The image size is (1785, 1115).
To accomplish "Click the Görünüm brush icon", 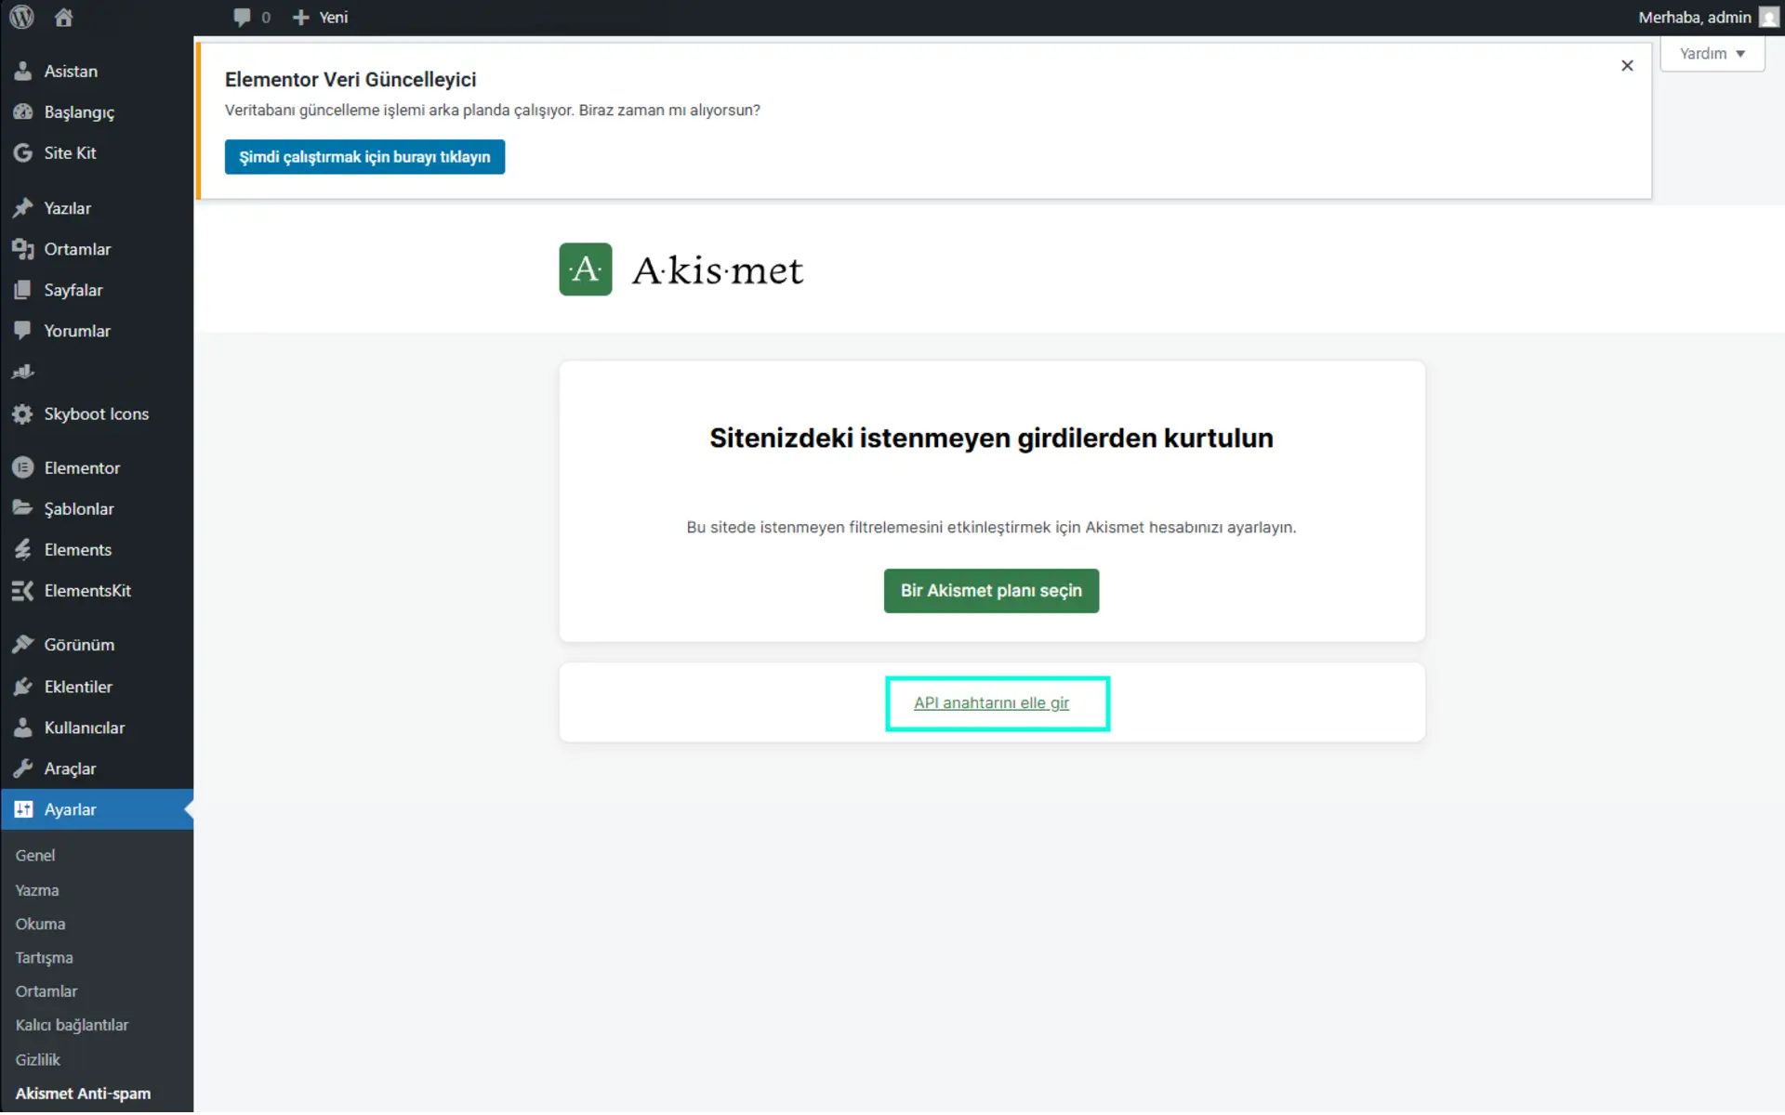I will click(23, 644).
